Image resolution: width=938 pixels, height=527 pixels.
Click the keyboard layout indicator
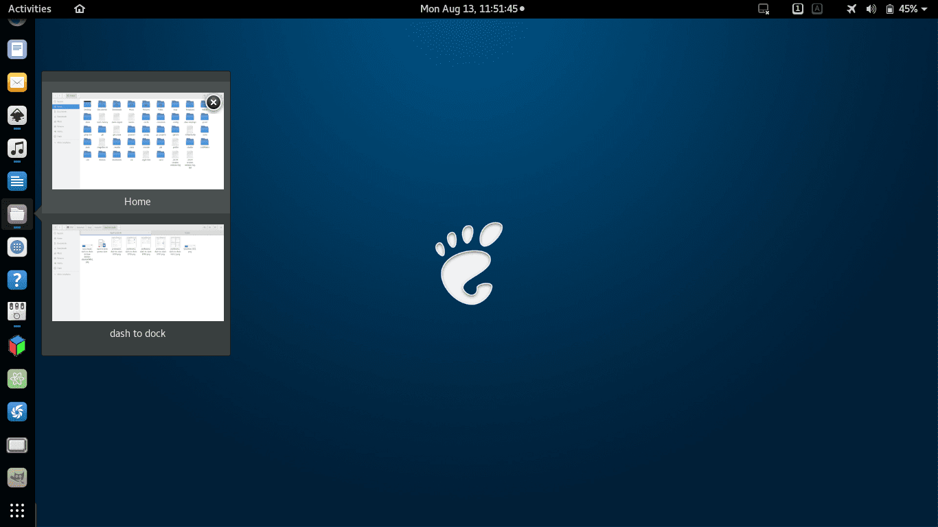point(816,9)
